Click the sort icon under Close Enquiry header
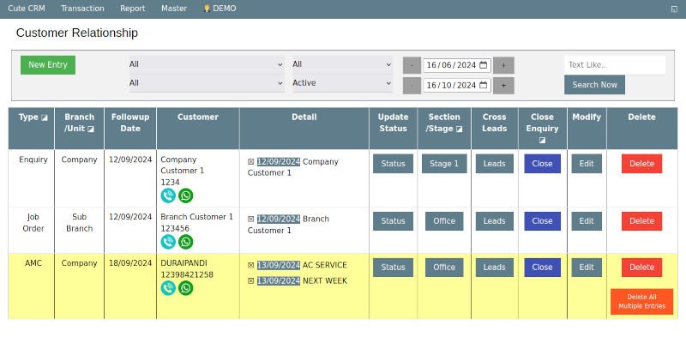Screen dimensions: 686x343 point(542,140)
